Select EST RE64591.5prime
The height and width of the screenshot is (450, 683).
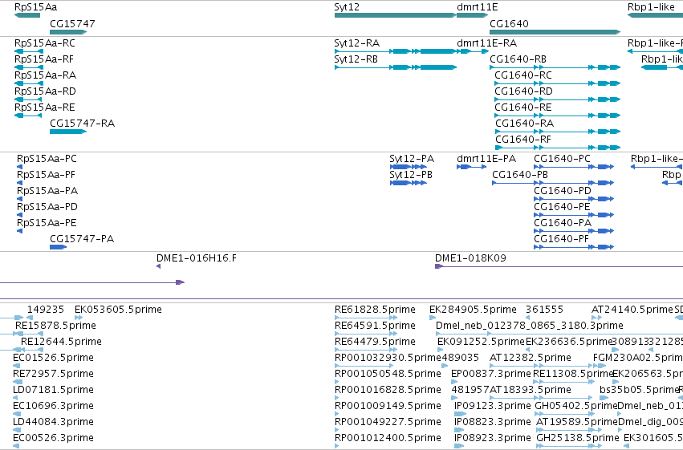pos(366,334)
